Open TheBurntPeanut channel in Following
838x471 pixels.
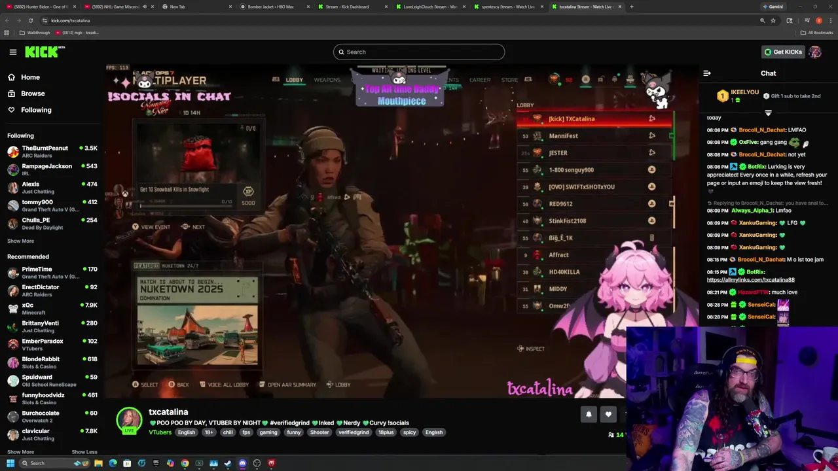(x=52, y=151)
